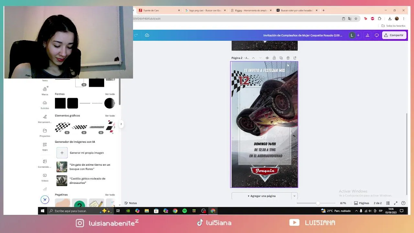Open the Herramientas tools panel
The height and width of the screenshot is (233, 414).
pos(45,119)
